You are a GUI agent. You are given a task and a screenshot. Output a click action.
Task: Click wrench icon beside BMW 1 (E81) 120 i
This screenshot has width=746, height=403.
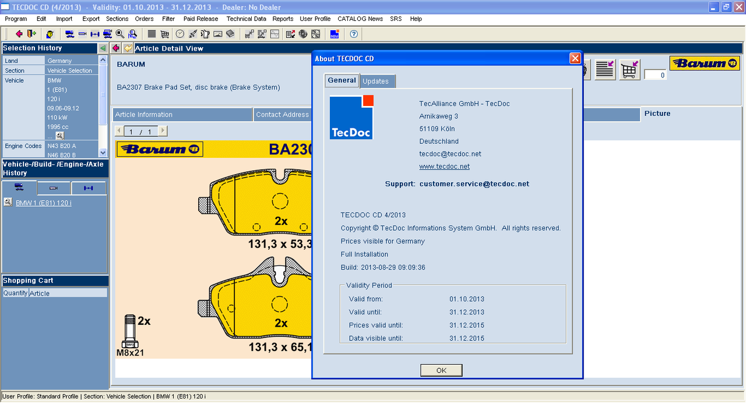(x=8, y=202)
